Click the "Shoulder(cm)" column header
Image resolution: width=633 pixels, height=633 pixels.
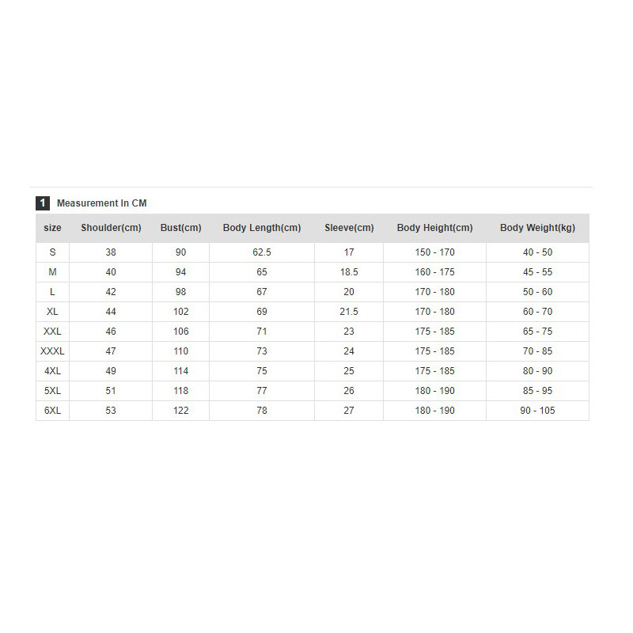pyautogui.click(x=111, y=228)
